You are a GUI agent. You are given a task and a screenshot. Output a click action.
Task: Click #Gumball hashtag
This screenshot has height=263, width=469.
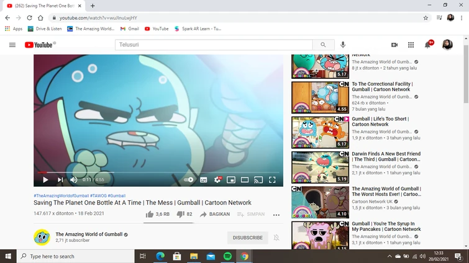point(117,196)
